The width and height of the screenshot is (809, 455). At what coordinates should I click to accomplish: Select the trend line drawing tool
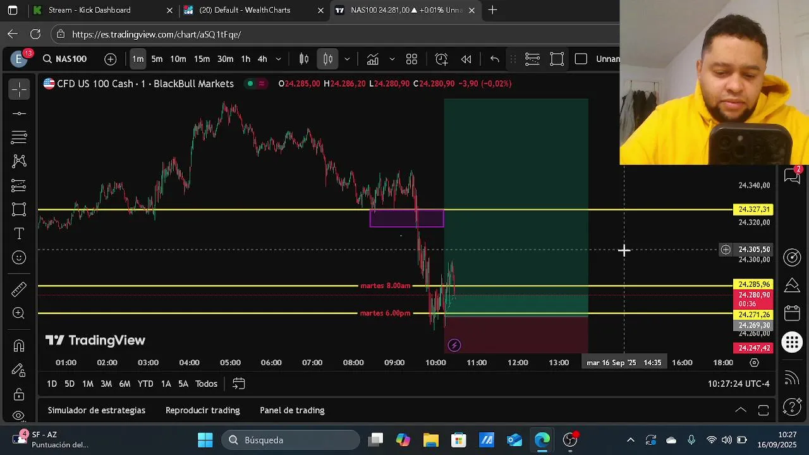coord(19,114)
